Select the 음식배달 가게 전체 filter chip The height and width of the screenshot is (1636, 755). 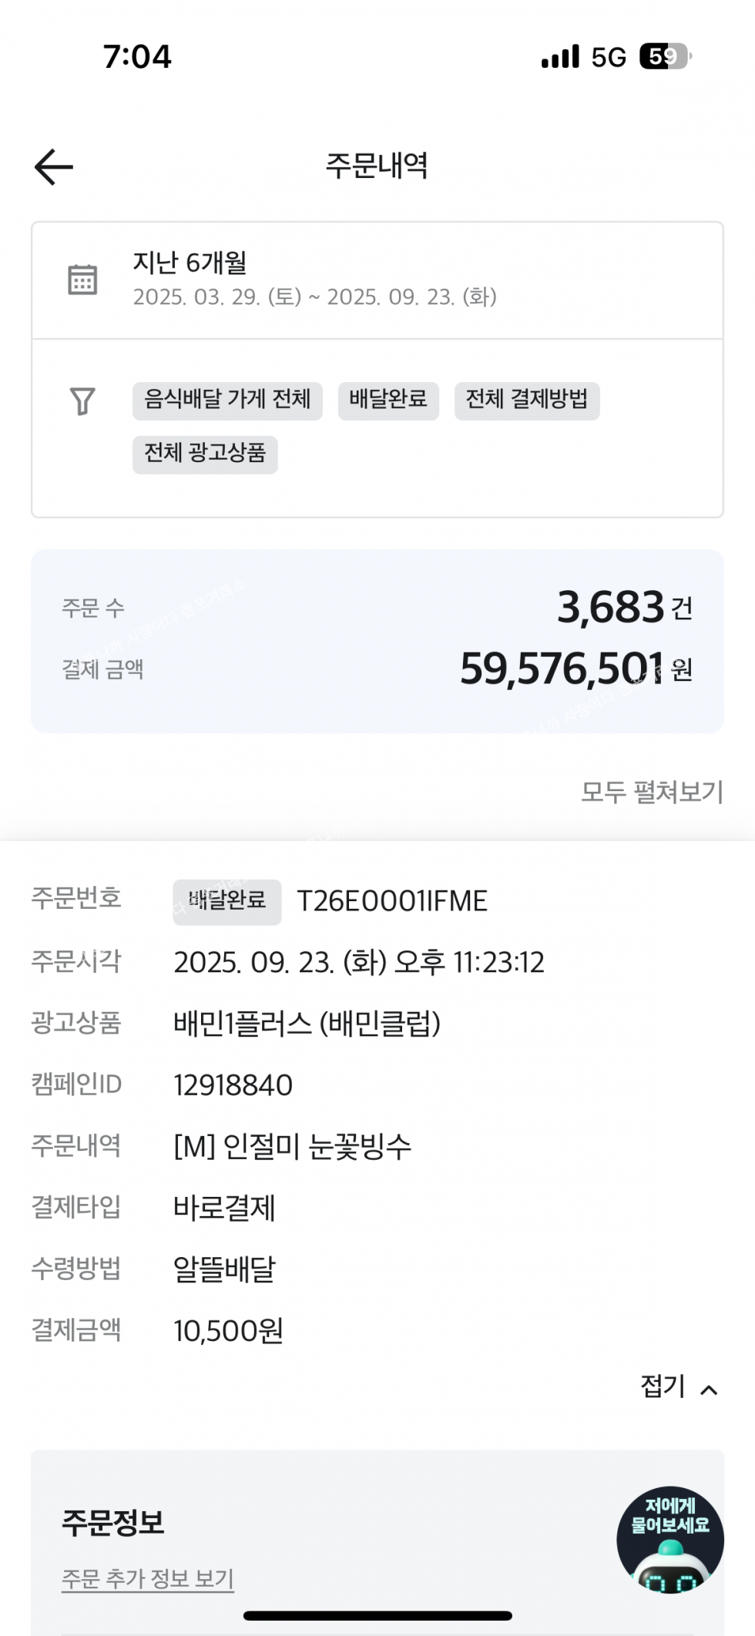[x=227, y=401]
